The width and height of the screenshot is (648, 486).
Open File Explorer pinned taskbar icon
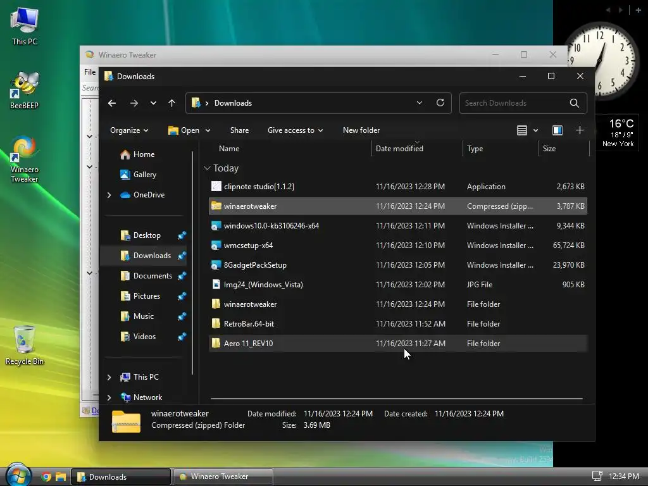click(x=61, y=477)
